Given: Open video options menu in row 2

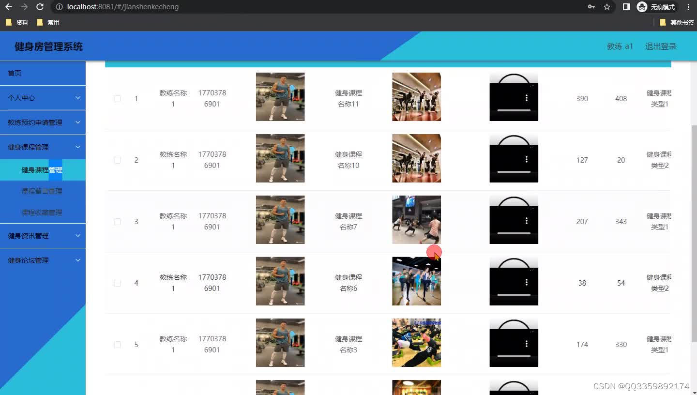Looking at the screenshot, I should (527, 159).
